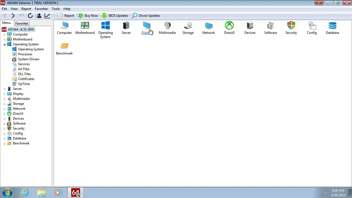Click the Report toolbar button

[x=66, y=16]
